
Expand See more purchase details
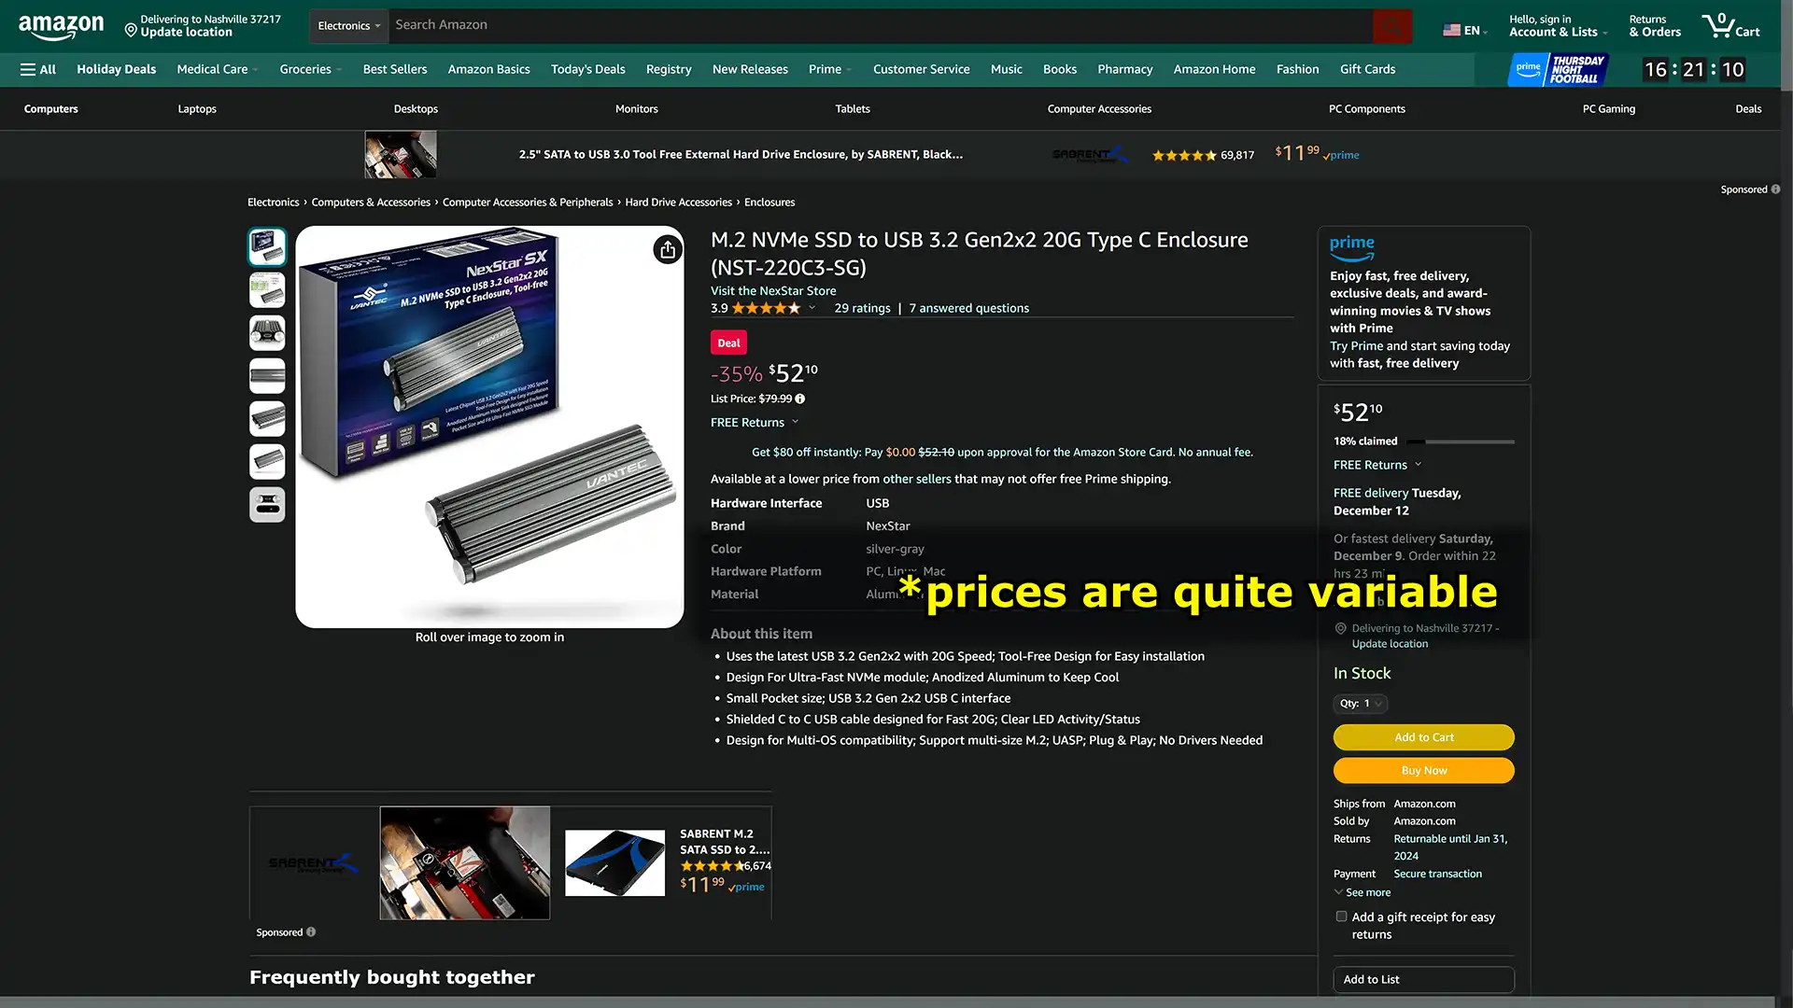click(x=1362, y=892)
